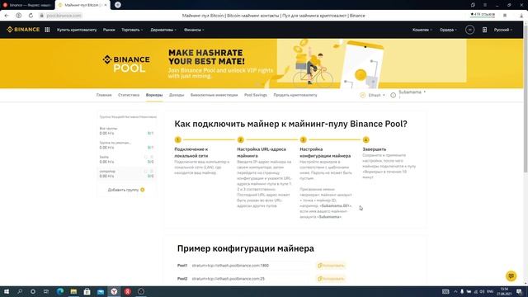Open Купить криптовалюту in header
The image size is (528, 297).
[x=77, y=30]
